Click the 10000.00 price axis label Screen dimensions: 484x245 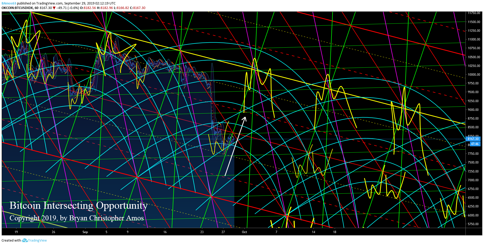pos(474,75)
